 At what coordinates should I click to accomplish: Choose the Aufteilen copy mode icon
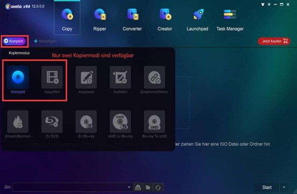[120, 77]
